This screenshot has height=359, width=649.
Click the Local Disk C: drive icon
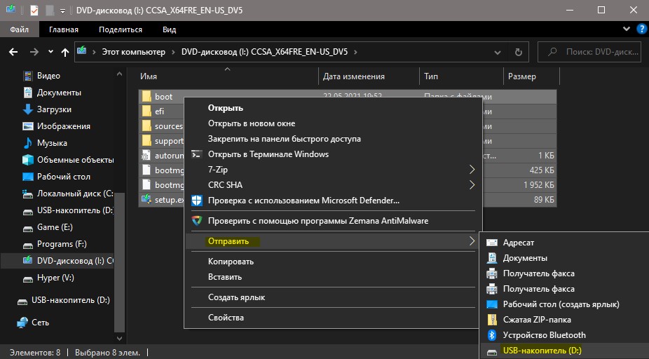tap(28, 194)
